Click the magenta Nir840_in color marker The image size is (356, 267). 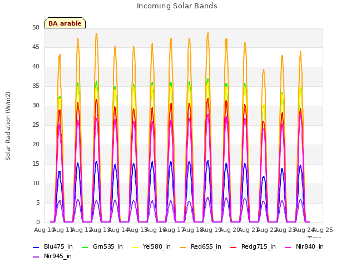(288, 248)
